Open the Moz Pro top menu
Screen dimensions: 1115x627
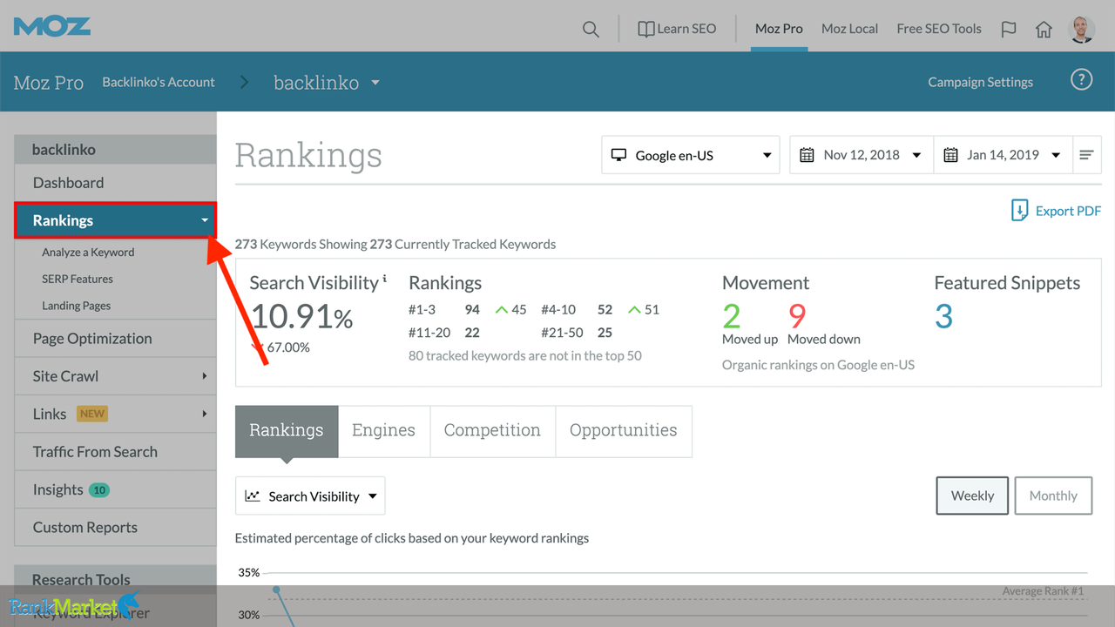779,29
